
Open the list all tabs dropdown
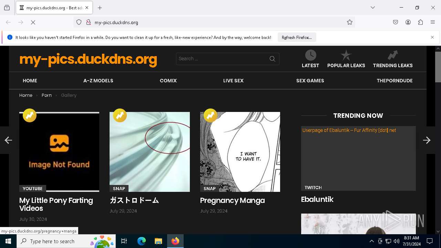coord(373,8)
